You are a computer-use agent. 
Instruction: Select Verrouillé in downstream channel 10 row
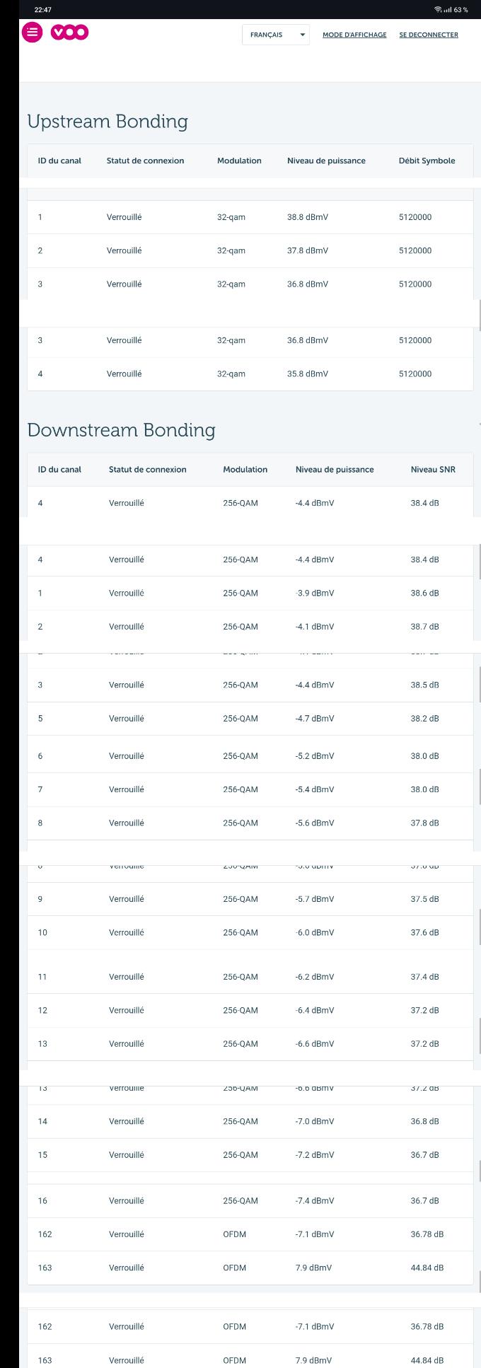126,932
